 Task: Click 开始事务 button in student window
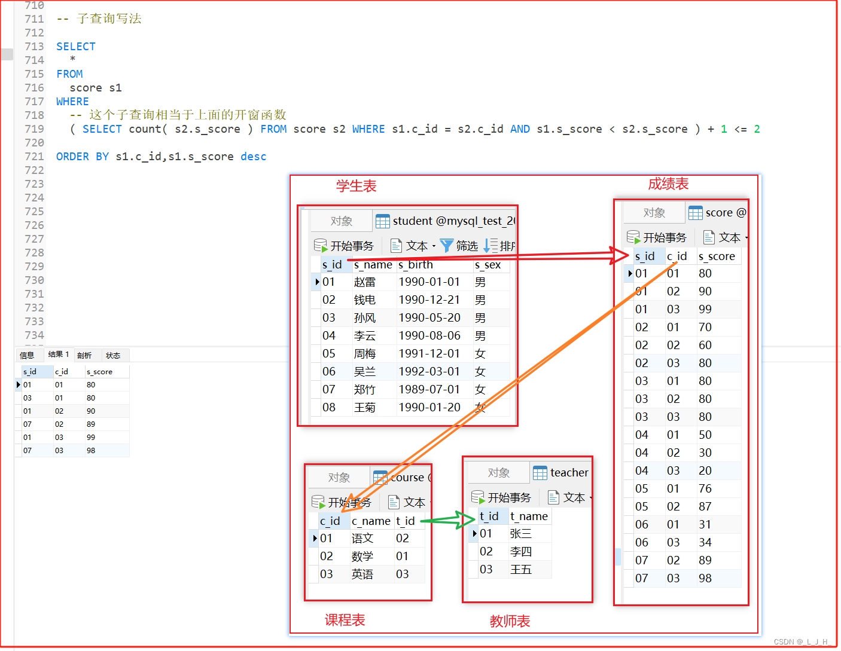[343, 246]
